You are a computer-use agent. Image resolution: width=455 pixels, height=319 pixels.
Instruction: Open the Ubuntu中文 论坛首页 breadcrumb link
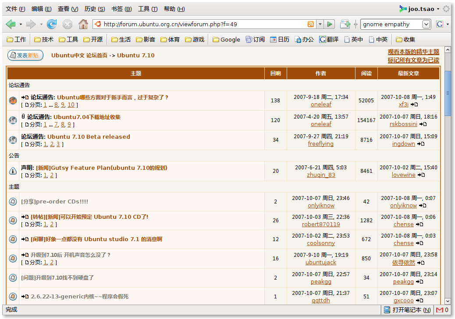(79, 55)
